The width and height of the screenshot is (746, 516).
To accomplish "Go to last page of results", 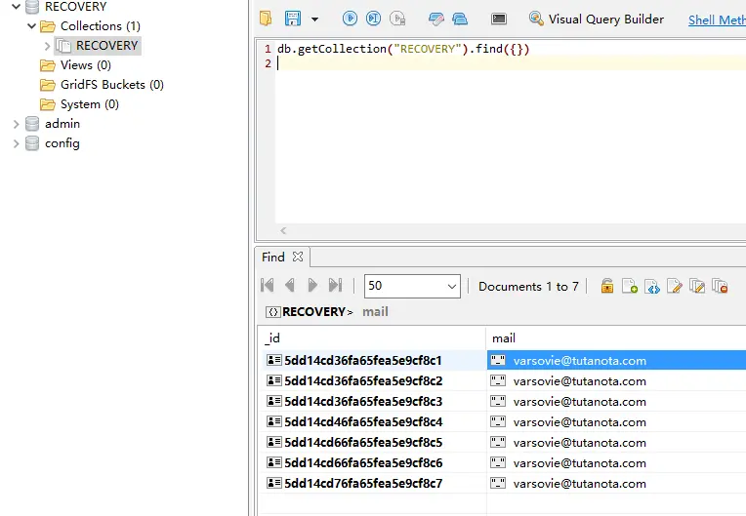I will click(336, 286).
